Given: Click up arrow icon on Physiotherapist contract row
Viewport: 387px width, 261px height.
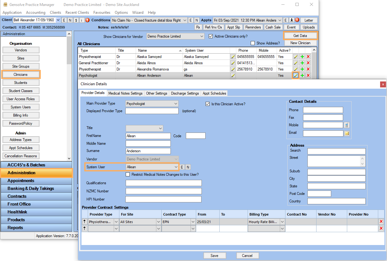Looking at the screenshot, I should [x=85, y=222].
